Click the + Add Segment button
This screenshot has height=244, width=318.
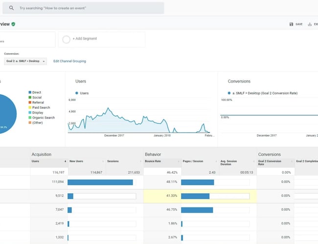[85, 39]
